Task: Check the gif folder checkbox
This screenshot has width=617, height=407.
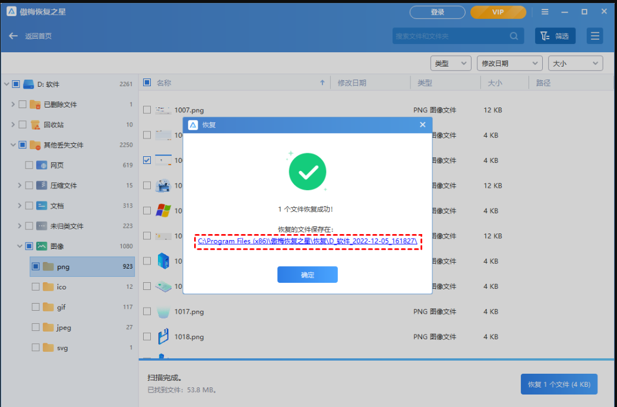Action: [36, 307]
